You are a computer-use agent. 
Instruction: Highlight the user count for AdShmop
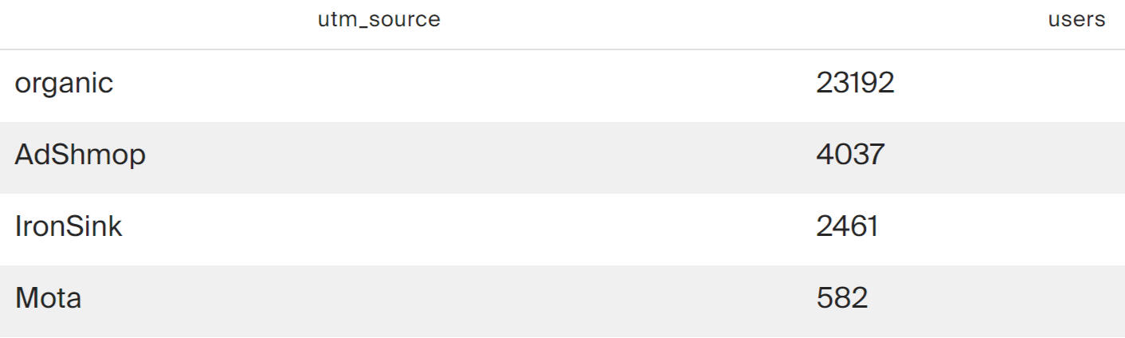pyautogui.click(x=850, y=155)
